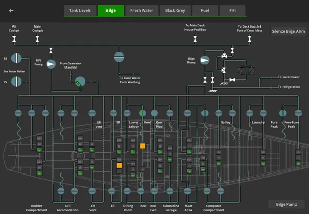
Task: Click the valve above Black Water Tank Washing line
Action: tap(119, 57)
